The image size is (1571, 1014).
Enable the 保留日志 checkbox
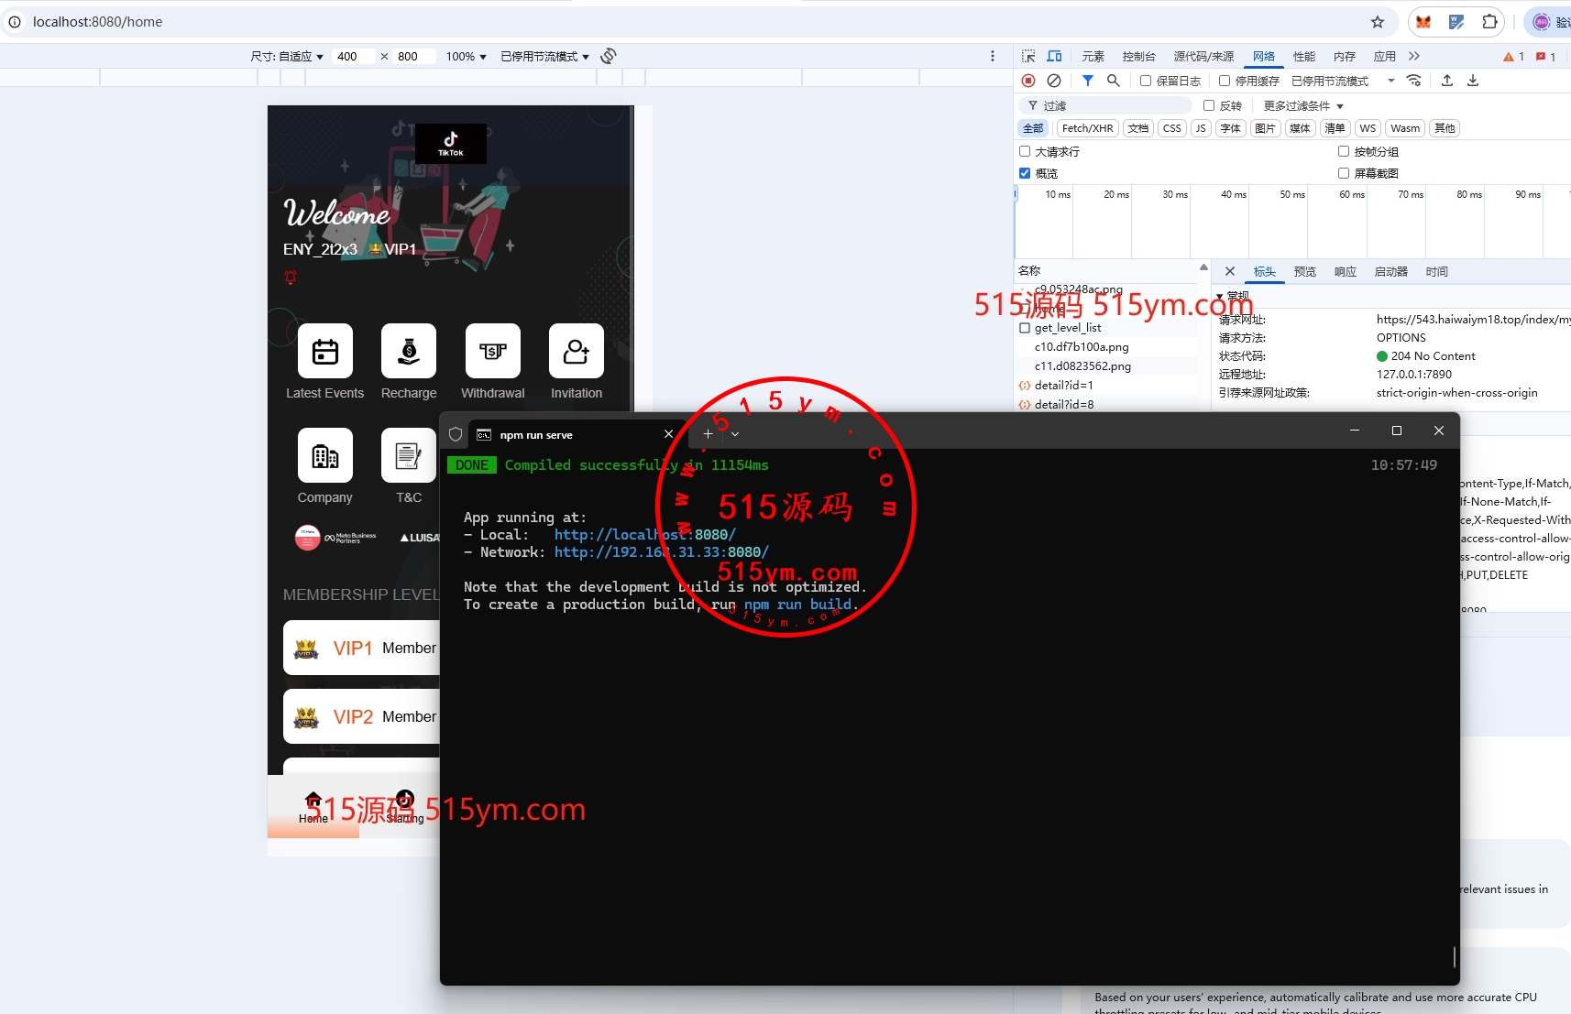coord(1146,81)
